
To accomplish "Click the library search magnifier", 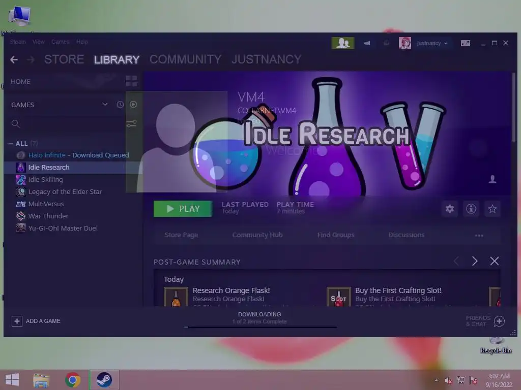I will pyautogui.click(x=16, y=124).
